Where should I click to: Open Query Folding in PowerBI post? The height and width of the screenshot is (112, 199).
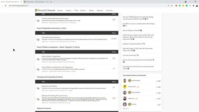click(x=131, y=30)
